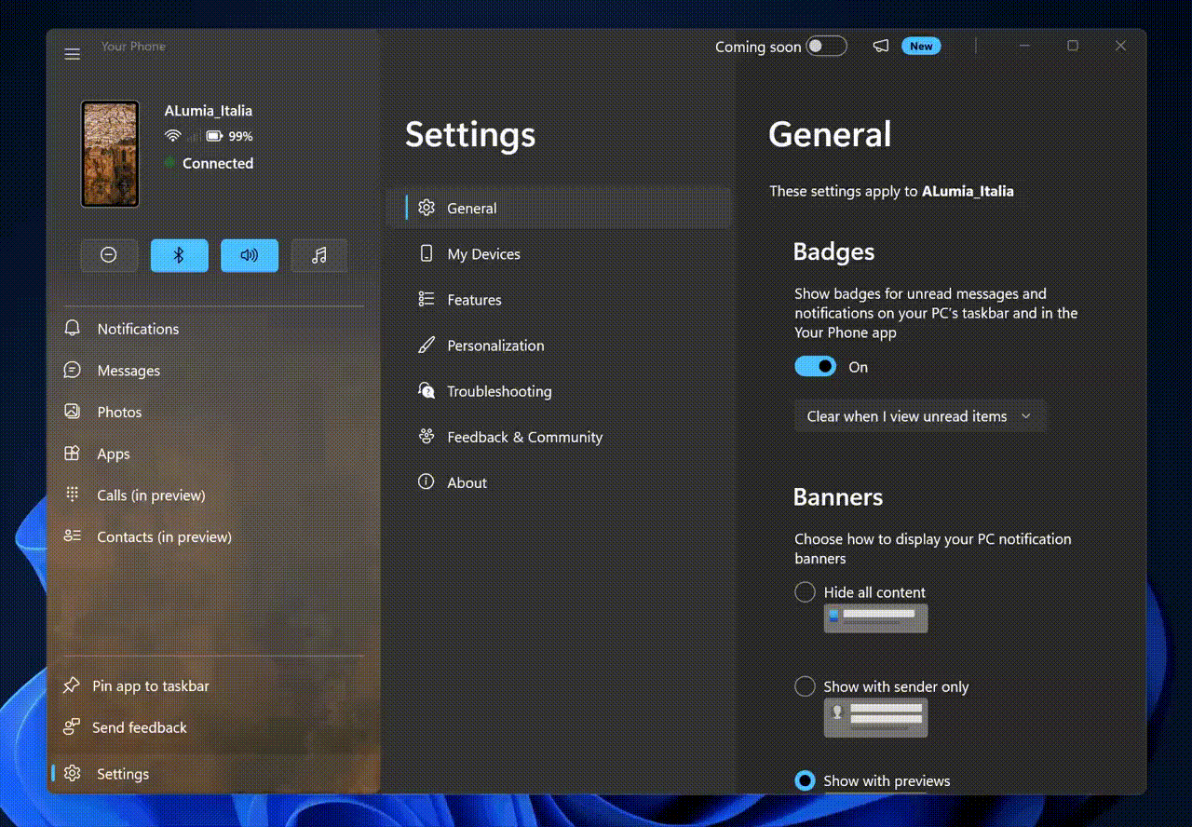Open the Apps section

[114, 454]
